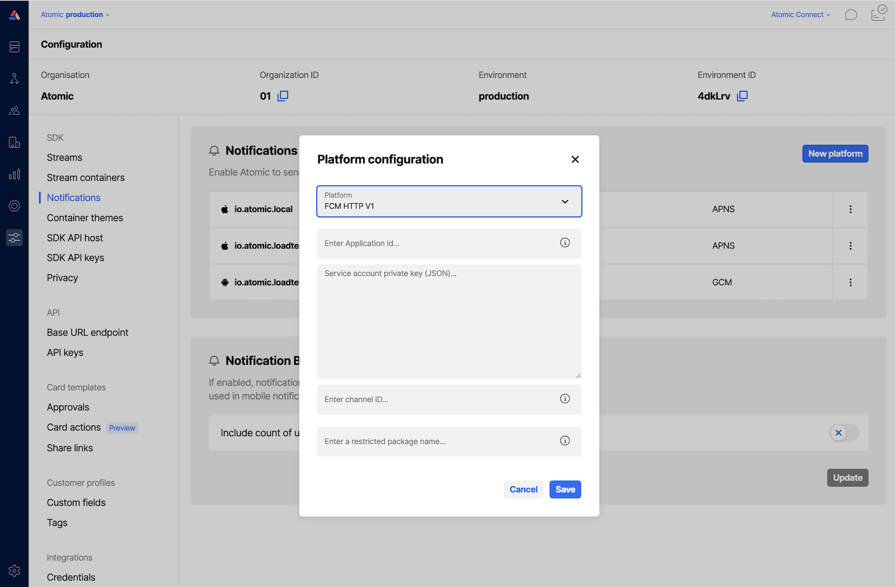Close the Platform configuration dialog
The height and width of the screenshot is (587, 895).
point(575,159)
